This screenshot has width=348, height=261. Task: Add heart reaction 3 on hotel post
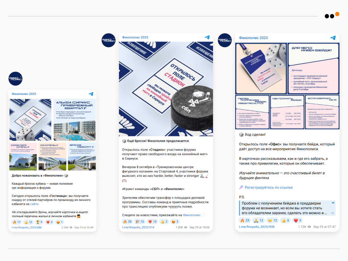tap(49, 222)
